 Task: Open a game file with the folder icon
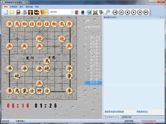(x=12, y=12)
